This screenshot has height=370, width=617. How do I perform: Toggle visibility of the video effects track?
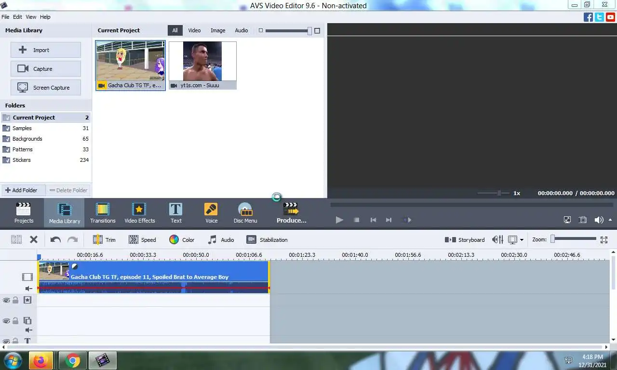tap(6, 300)
